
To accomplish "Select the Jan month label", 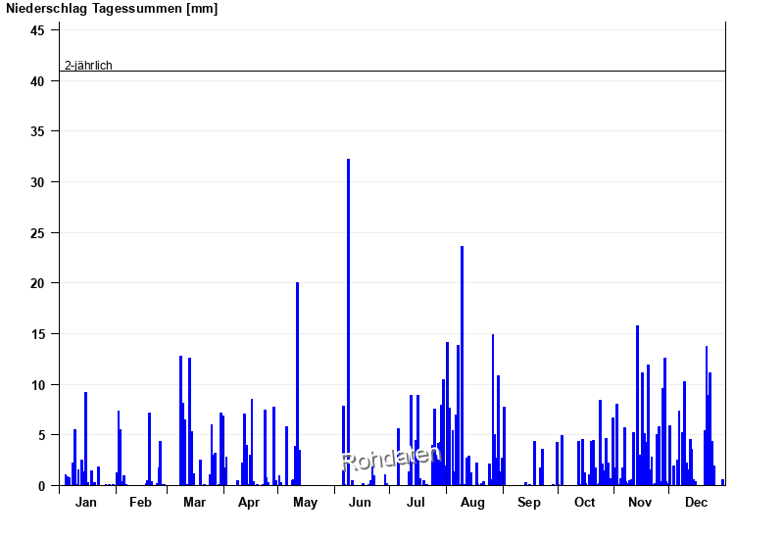I will (x=86, y=502).
